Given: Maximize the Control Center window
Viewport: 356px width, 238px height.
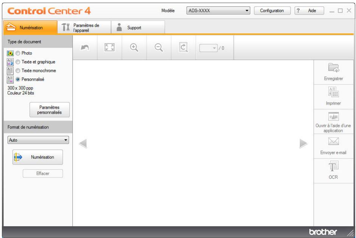Looking at the screenshot, I should tap(340, 11).
